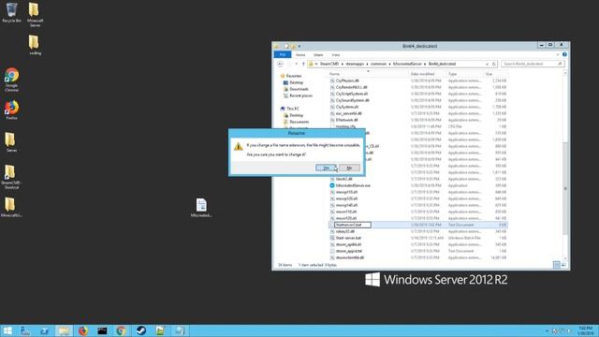This screenshot has width=599, height=337.
Task: Open the Windows Start button
Action: point(7,330)
